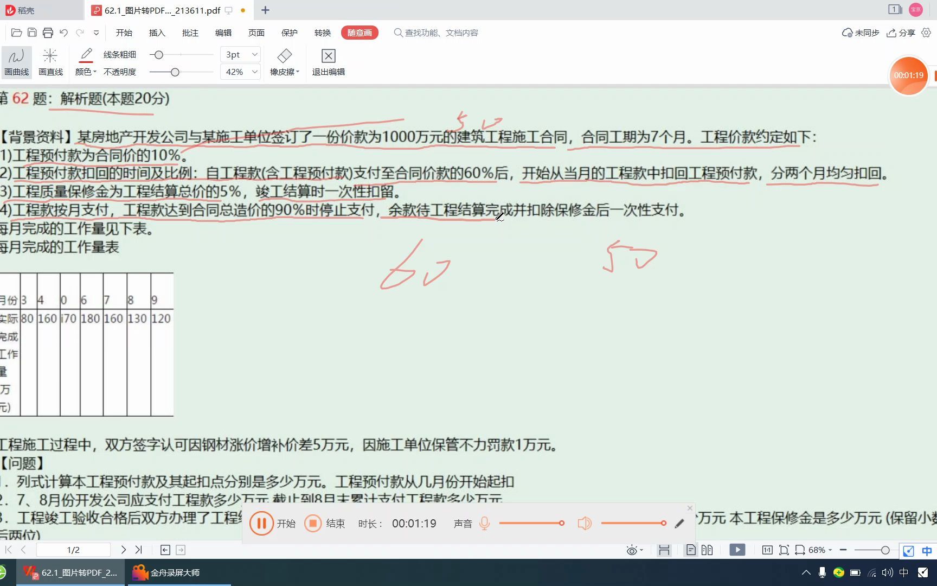Start slideshow reading mode from status bar
Screen dimensions: 937x586
pos(737,550)
